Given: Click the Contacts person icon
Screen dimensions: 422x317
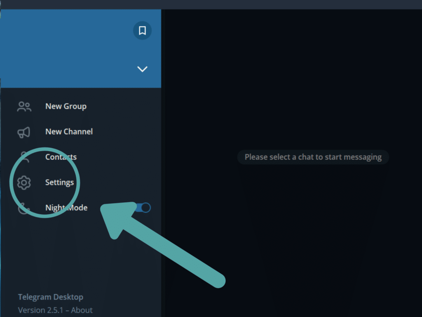Looking at the screenshot, I should (25, 157).
